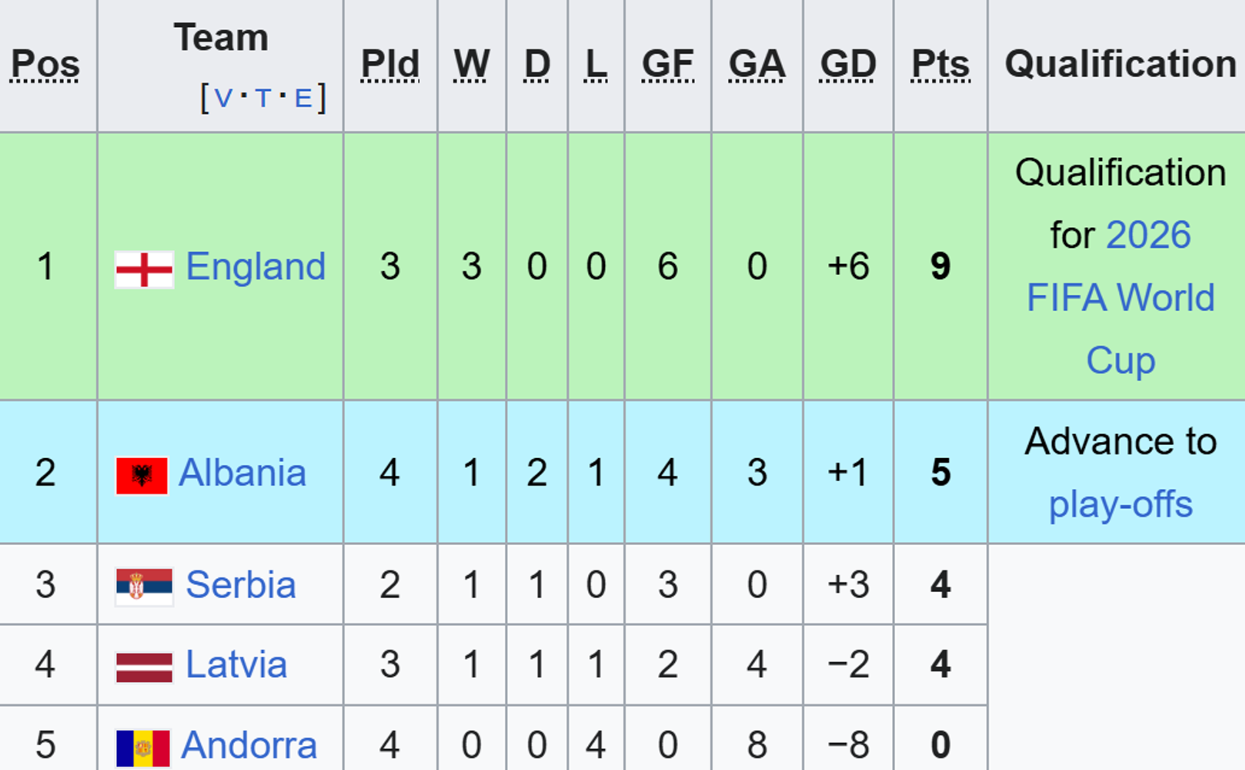Click the GF column header abbreviation
This screenshot has width=1245, height=770.
click(668, 64)
